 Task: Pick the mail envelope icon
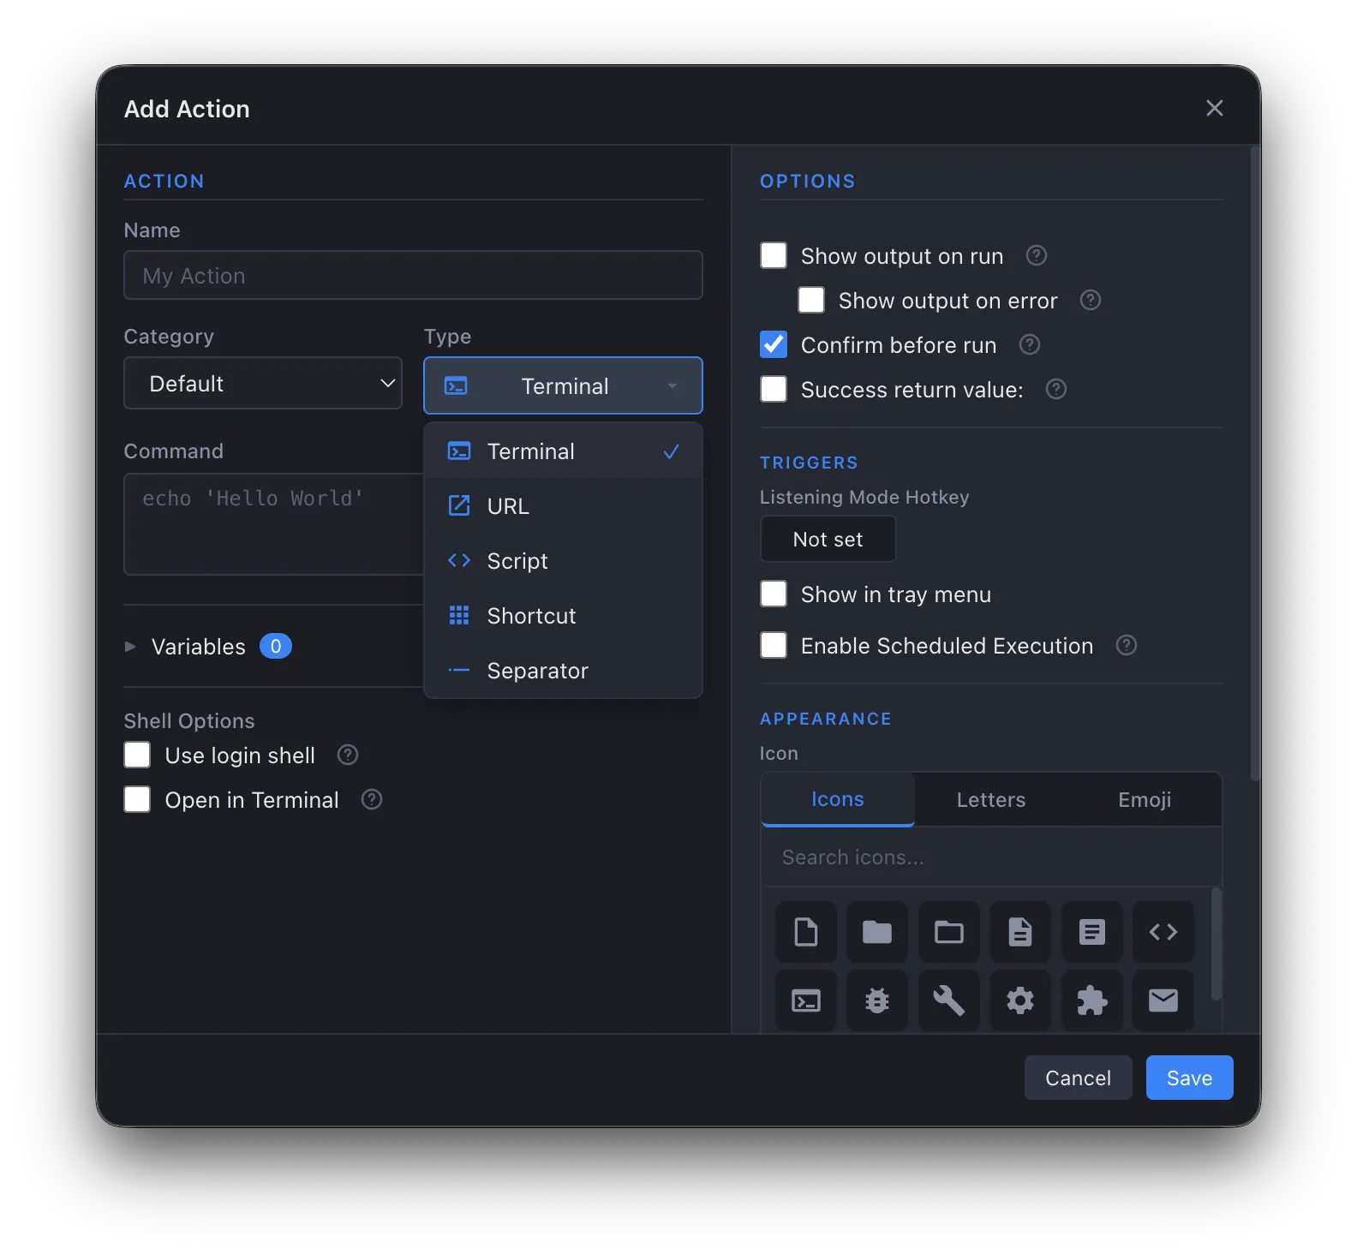pyautogui.click(x=1163, y=1000)
